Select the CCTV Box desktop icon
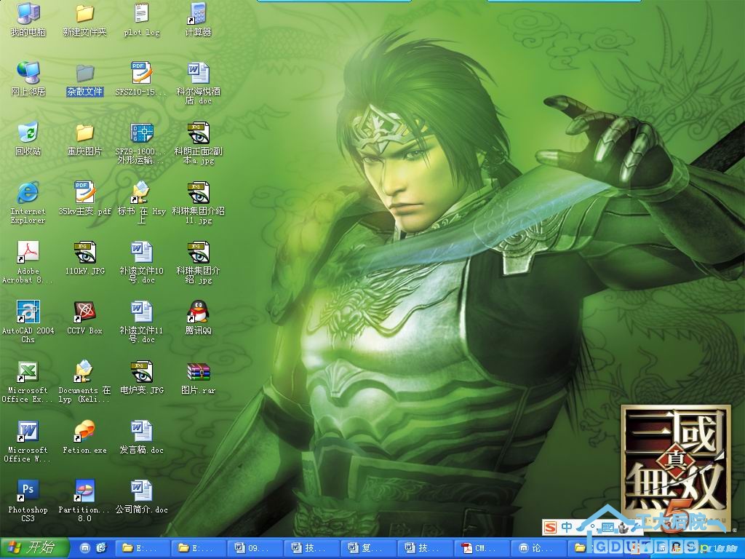This screenshot has height=559, width=745. (85, 312)
